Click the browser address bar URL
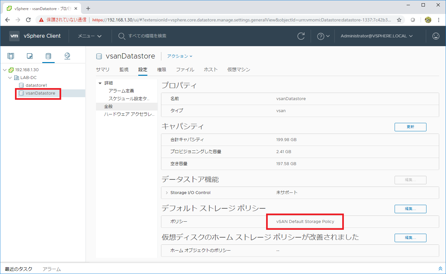This screenshot has width=446, height=274. tap(242, 20)
